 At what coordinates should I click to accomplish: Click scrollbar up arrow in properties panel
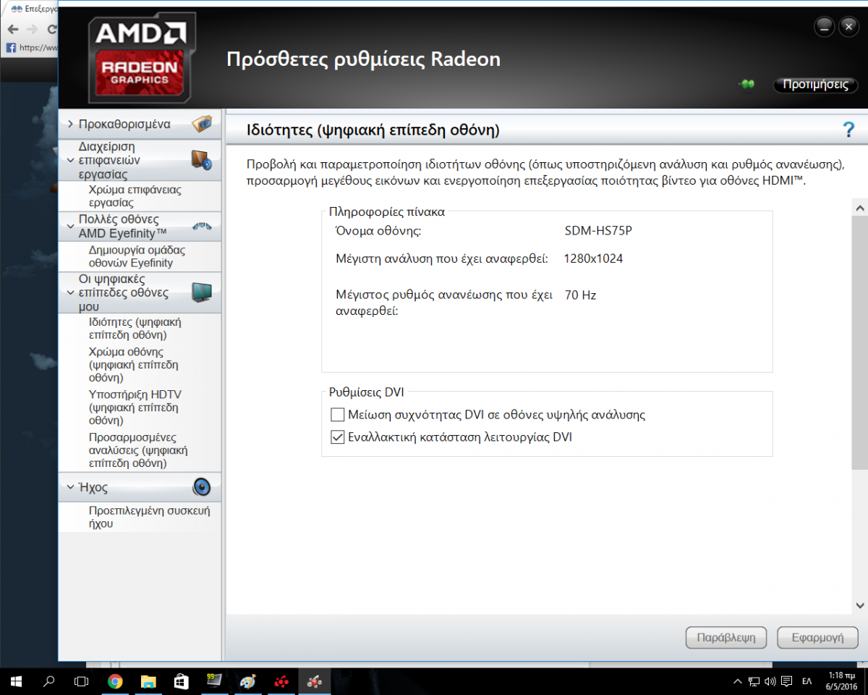point(859,207)
